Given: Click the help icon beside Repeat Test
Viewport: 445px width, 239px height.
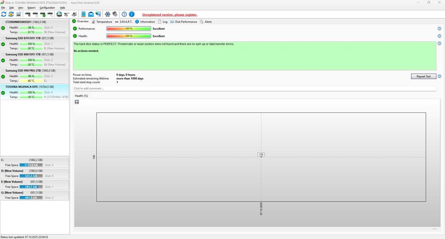Looking at the screenshot, I should tap(439, 76).
